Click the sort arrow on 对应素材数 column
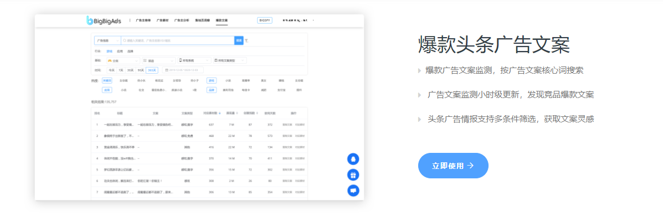The width and height of the screenshot is (663, 221). click(x=219, y=113)
